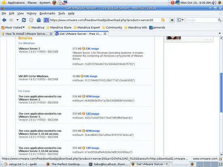Image resolution: width=223 pixels, height=167 pixels.
Task: Reload the current page
Action: tap(24, 20)
